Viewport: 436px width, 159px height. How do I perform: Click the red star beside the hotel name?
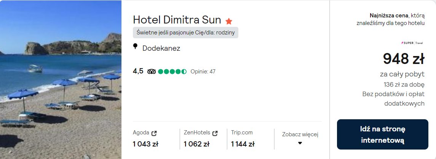point(229,21)
